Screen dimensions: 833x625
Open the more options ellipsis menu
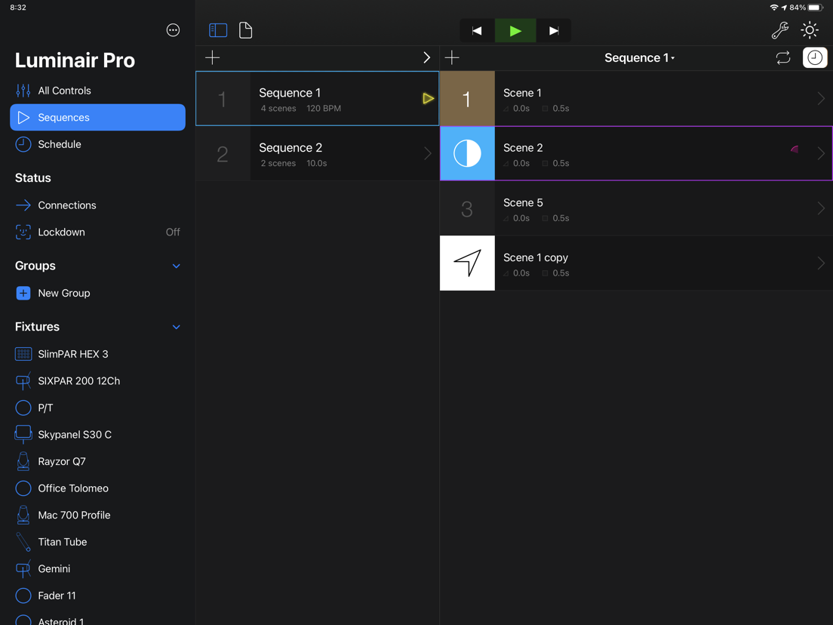[x=173, y=30]
